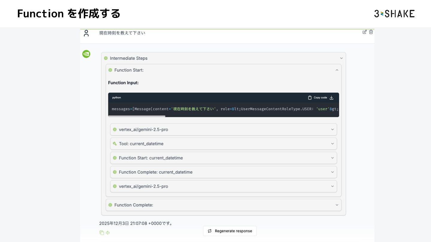Expand the last vertex_ai/gemini-2.5-pro step
Image resolution: width=431 pixels, height=242 pixels.
pyautogui.click(x=223, y=186)
